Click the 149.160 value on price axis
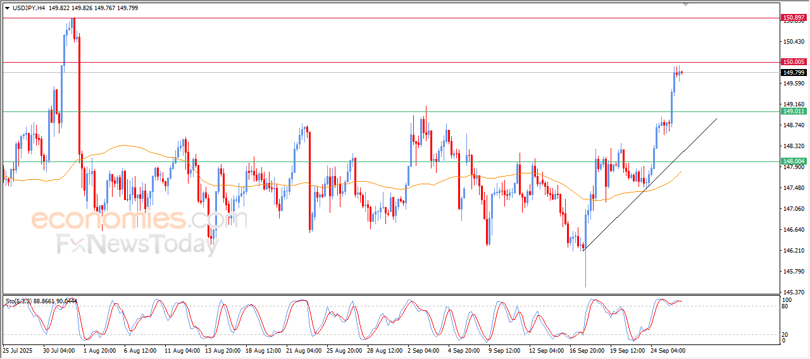The width and height of the screenshot is (810, 359). [x=794, y=104]
